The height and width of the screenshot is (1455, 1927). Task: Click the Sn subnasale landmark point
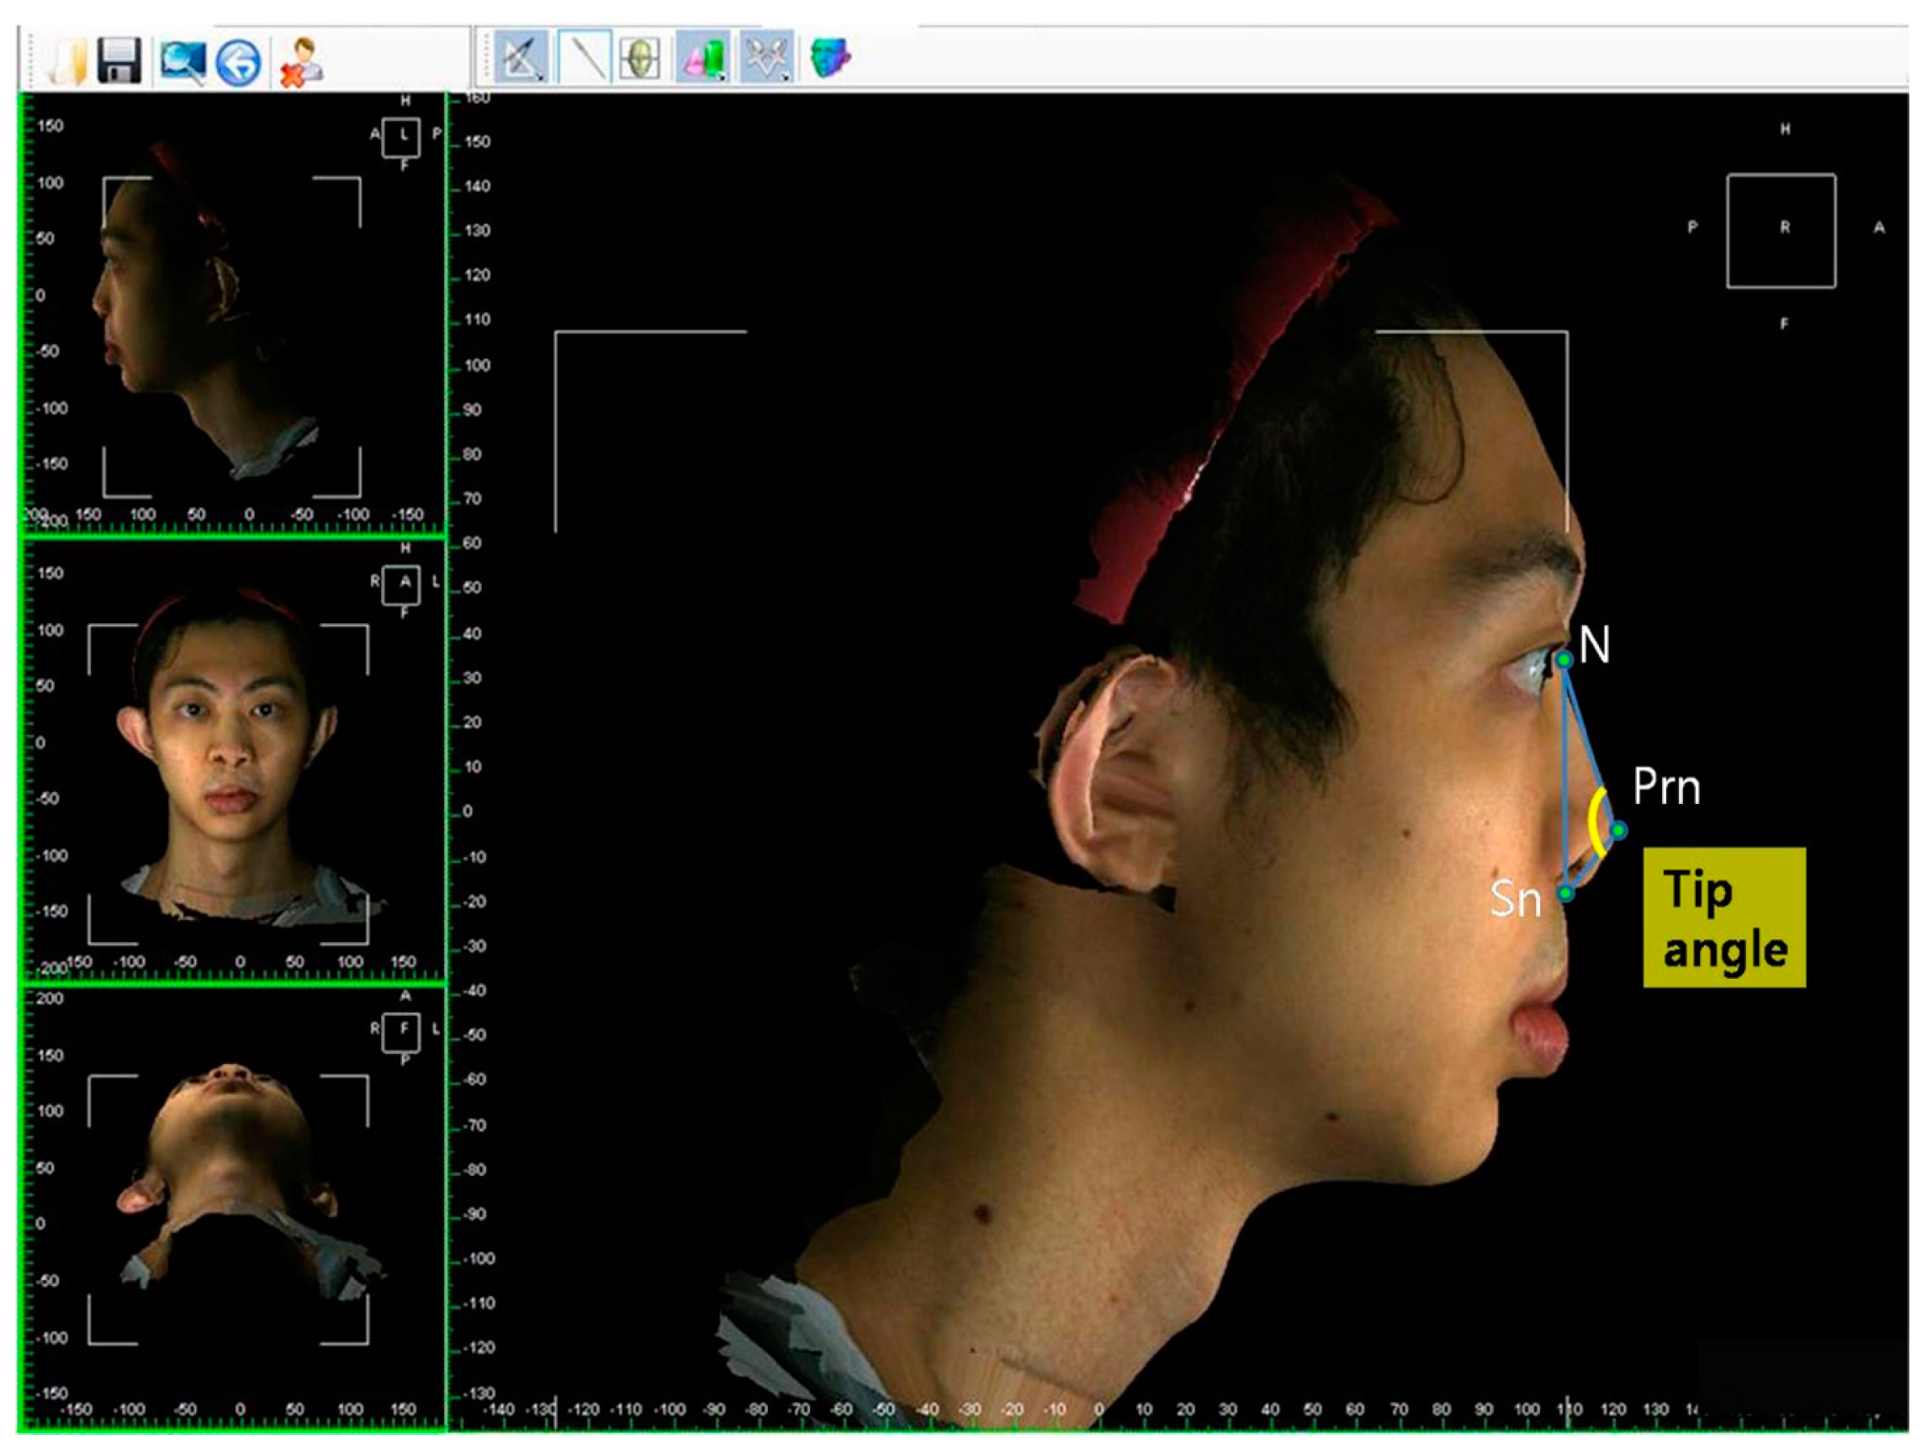click(1565, 893)
